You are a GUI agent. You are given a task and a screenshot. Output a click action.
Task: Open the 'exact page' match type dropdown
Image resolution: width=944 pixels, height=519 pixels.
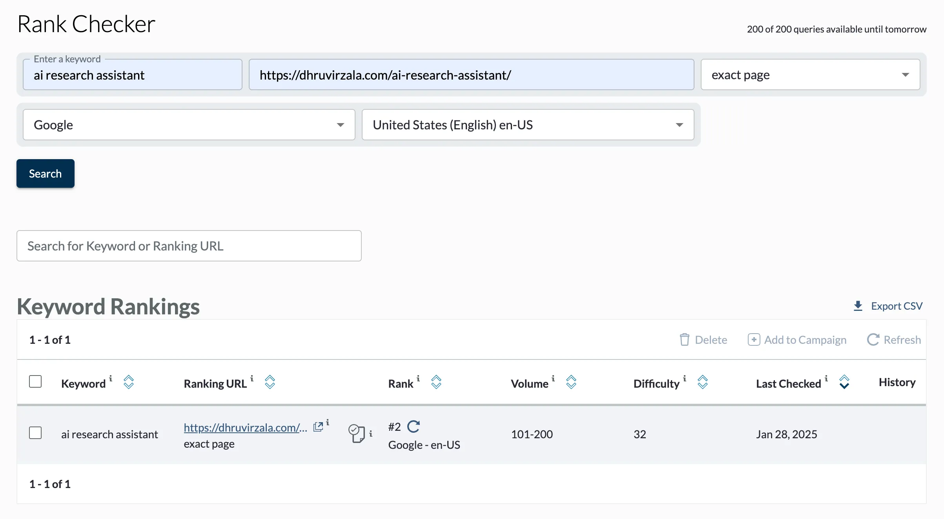tap(810, 74)
